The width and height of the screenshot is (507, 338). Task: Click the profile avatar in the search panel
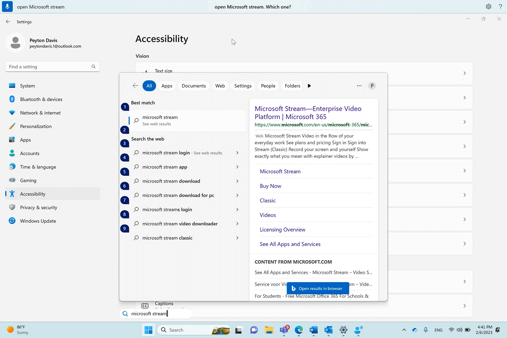tap(372, 85)
